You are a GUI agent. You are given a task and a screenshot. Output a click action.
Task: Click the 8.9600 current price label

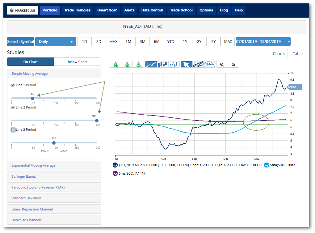pyautogui.click(x=295, y=87)
